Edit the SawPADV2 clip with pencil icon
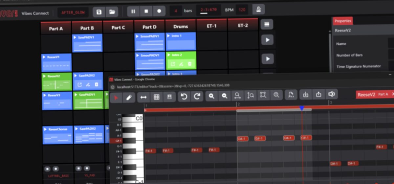The height and width of the screenshot is (184, 394). pyautogui.click(x=88, y=85)
